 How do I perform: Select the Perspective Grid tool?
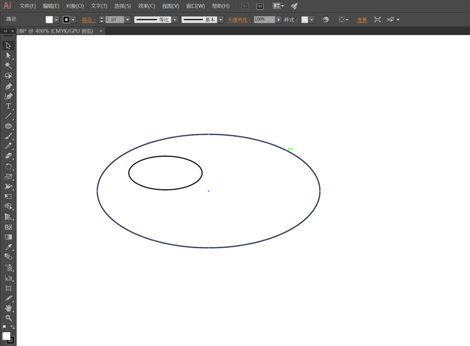point(8,217)
